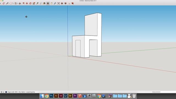Open the 3D Warehouse
Image resolution: width=176 pixels, height=99 pixels.
(62, 3)
